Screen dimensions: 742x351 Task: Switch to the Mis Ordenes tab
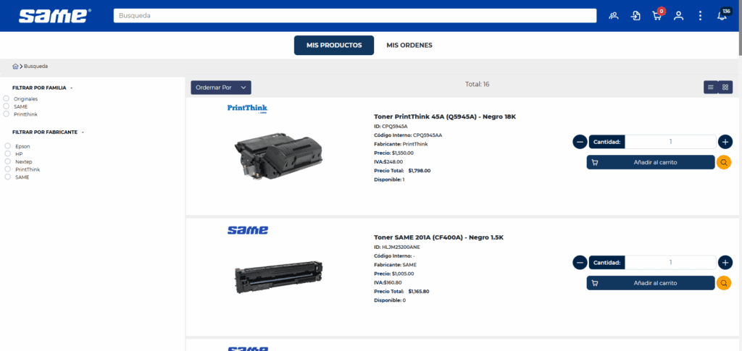pos(409,45)
